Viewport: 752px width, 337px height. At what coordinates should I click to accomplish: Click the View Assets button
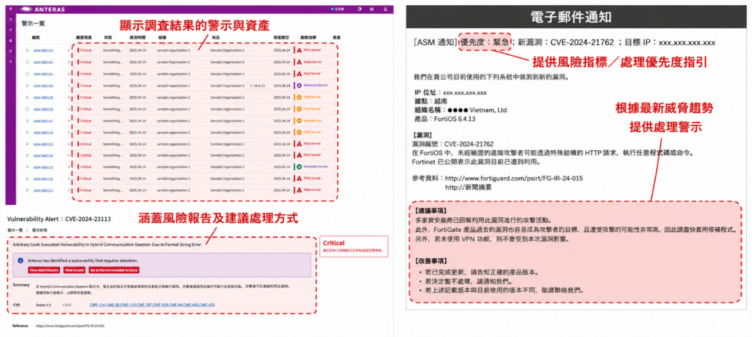coord(75,270)
